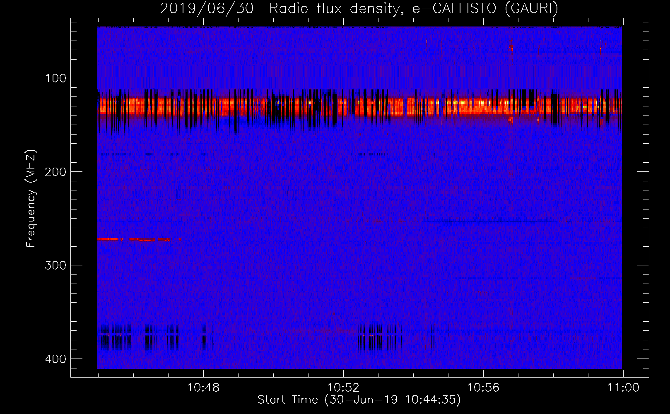Click the short red line near 270 MHz
Image resolution: width=670 pixels, height=414 pixels.
[139, 239]
